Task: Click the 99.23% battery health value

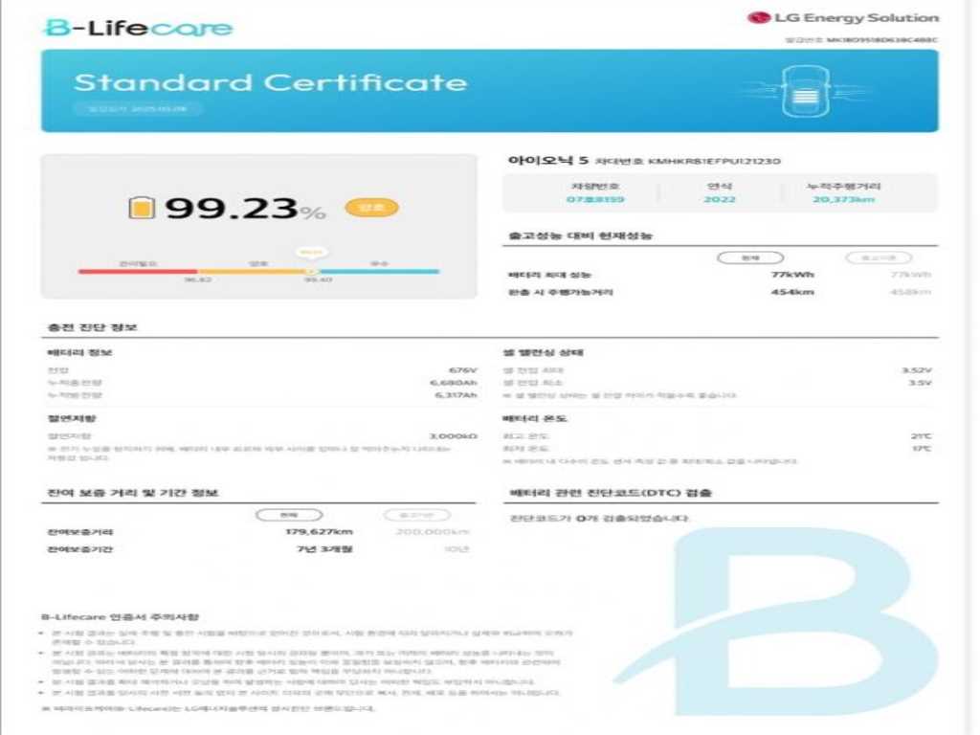Action: point(245,208)
